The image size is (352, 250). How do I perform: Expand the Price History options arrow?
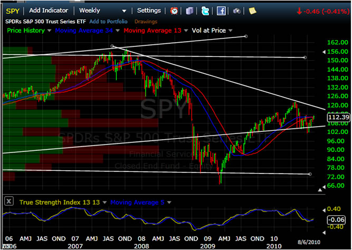coord(50,31)
